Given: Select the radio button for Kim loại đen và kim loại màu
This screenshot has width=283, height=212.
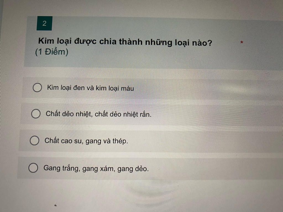Looking at the screenshot, I should point(37,88).
